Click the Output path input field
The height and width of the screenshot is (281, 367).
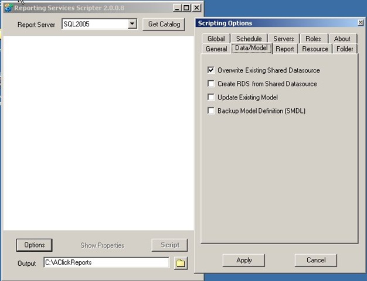106,262
